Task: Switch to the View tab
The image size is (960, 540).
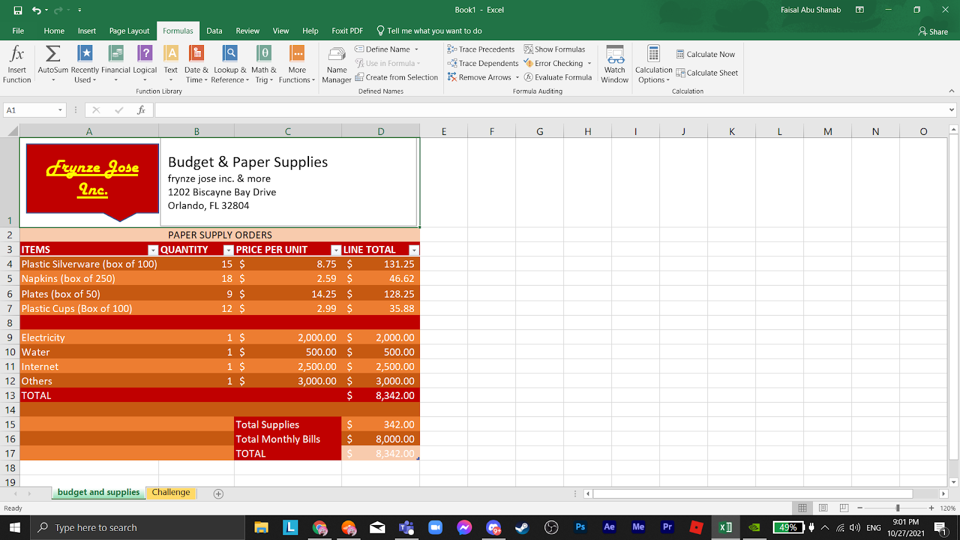Action: [x=281, y=31]
